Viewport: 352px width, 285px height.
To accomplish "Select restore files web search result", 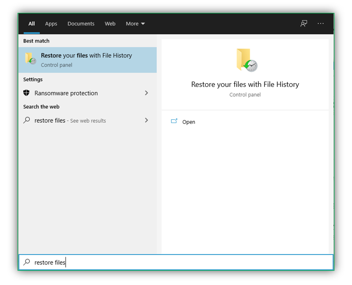I will (88, 120).
